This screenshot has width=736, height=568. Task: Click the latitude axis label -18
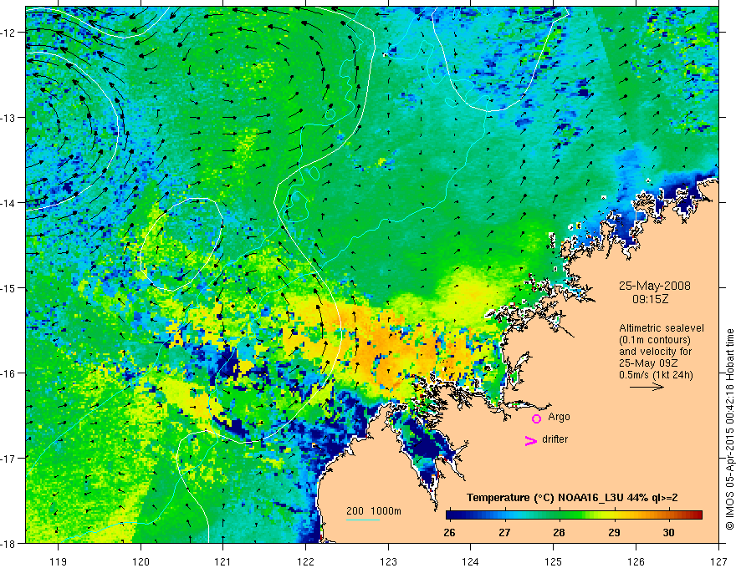[8, 544]
